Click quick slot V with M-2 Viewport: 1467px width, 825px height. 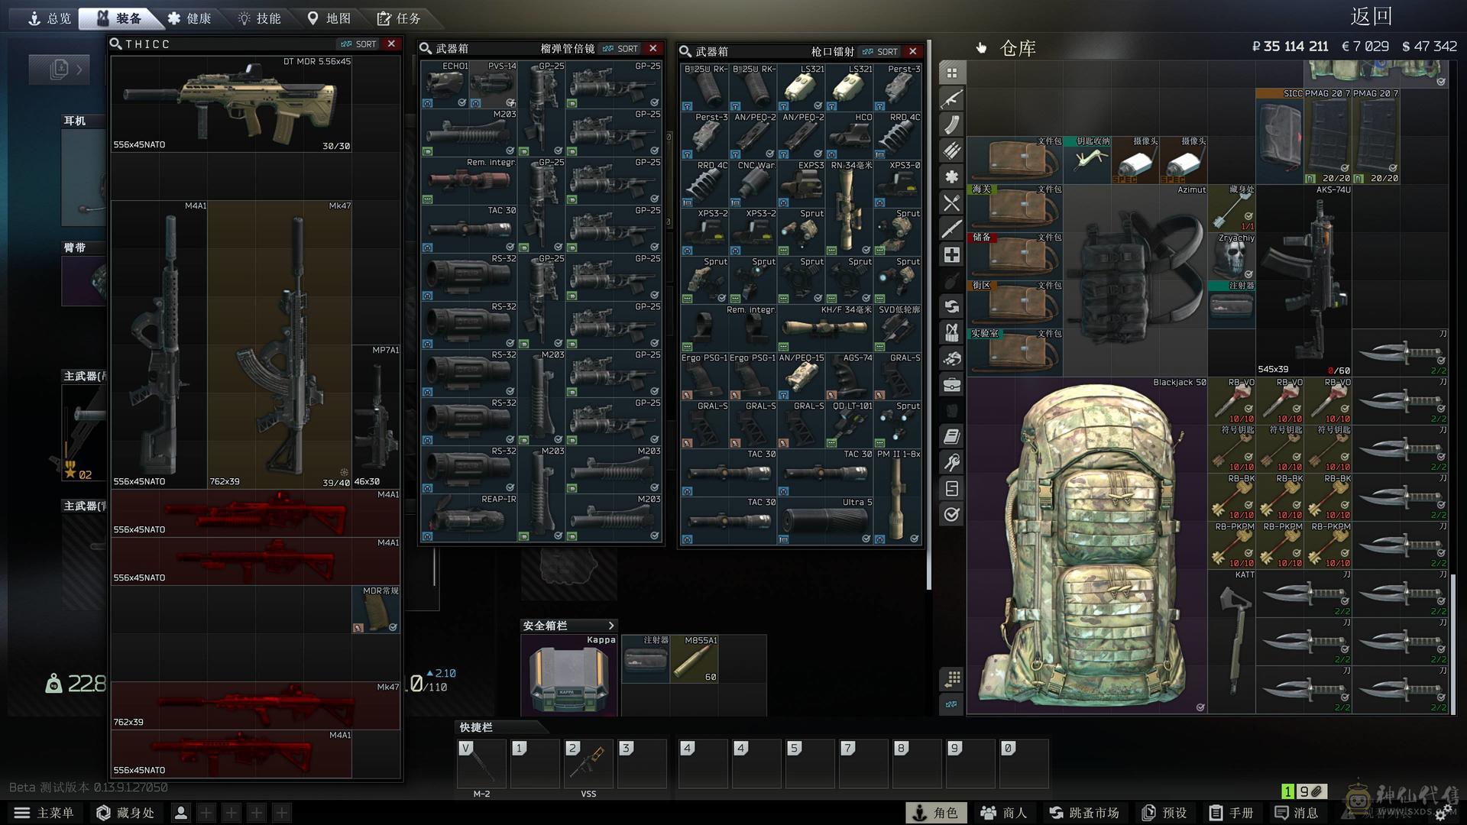481,764
